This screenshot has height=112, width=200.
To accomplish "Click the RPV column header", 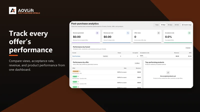I will 190,53.
